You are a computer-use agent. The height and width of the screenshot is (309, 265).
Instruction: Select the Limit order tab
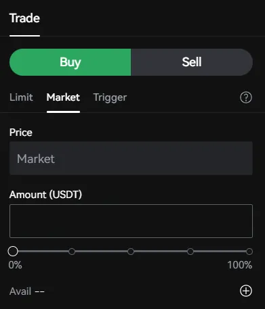[21, 97]
